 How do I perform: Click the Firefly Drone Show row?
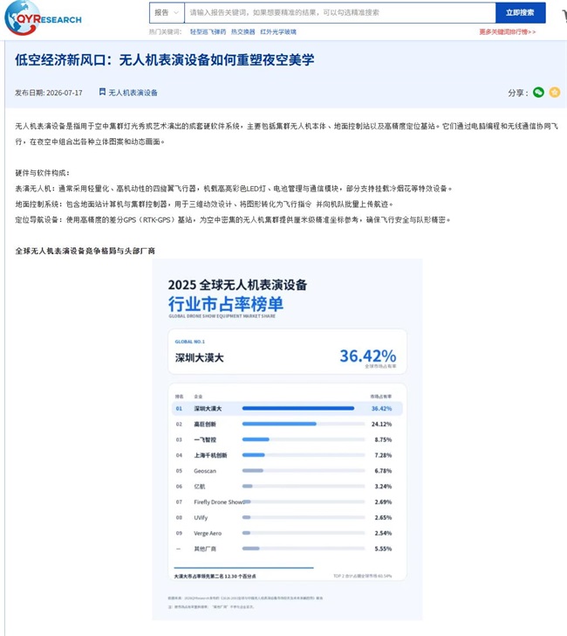[287, 502]
